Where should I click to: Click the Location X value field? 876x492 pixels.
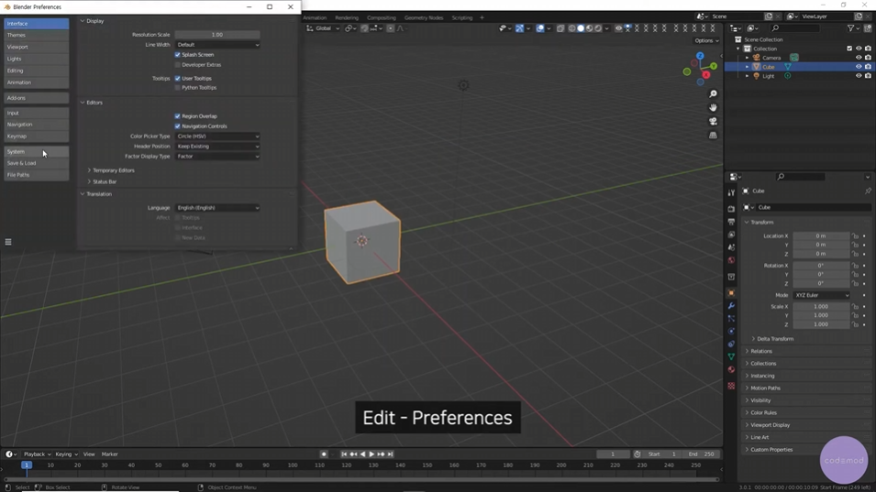coord(821,236)
